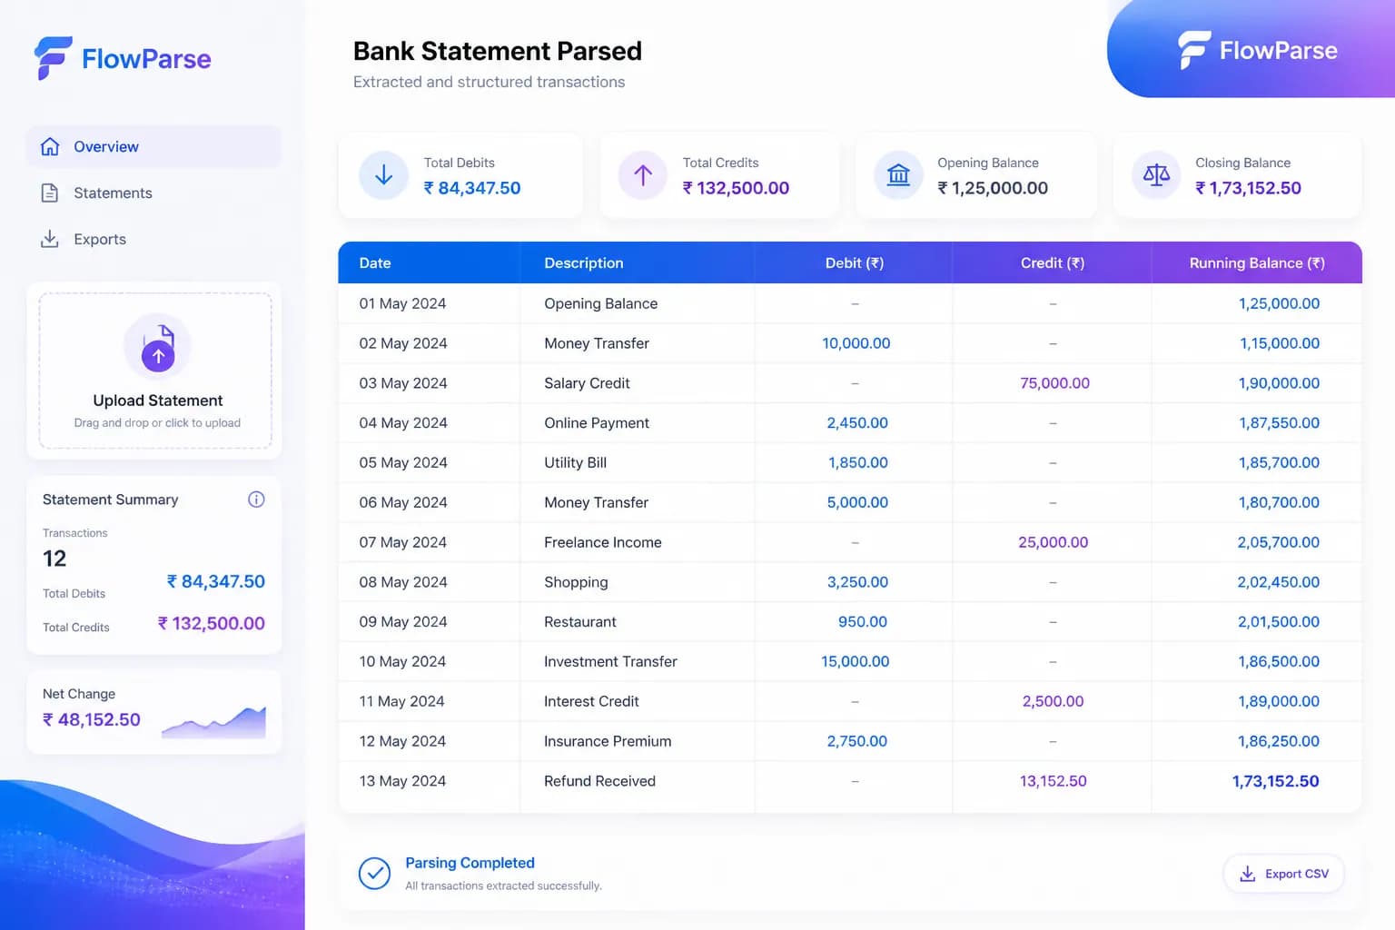The image size is (1395, 930).
Task: Open the Overview menu item
Action: coord(153,146)
